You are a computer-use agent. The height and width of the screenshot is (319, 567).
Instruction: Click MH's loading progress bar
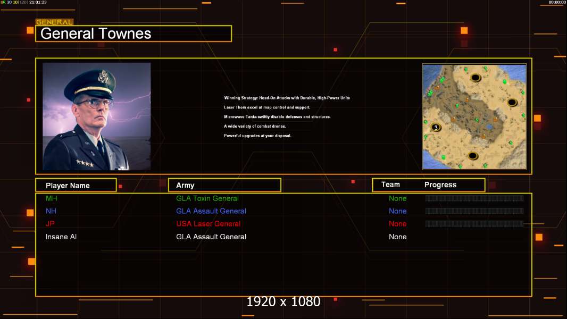pyautogui.click(x=474, y=198)
